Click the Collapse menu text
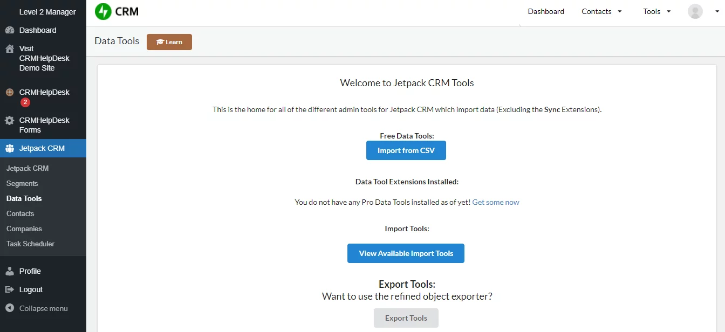The width and height of the screenshot is (725, 332). (x=44, y=308)
